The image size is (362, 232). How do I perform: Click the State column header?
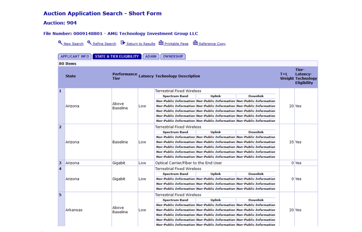[x=71, y=76]
